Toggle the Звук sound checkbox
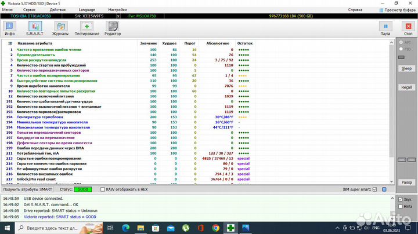 (x=400, y=199)
